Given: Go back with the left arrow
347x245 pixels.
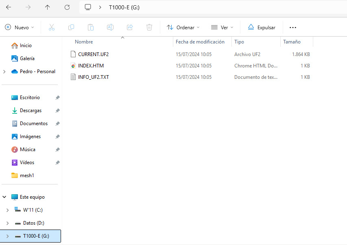Looking at the screenshot, I should point(9,7).
